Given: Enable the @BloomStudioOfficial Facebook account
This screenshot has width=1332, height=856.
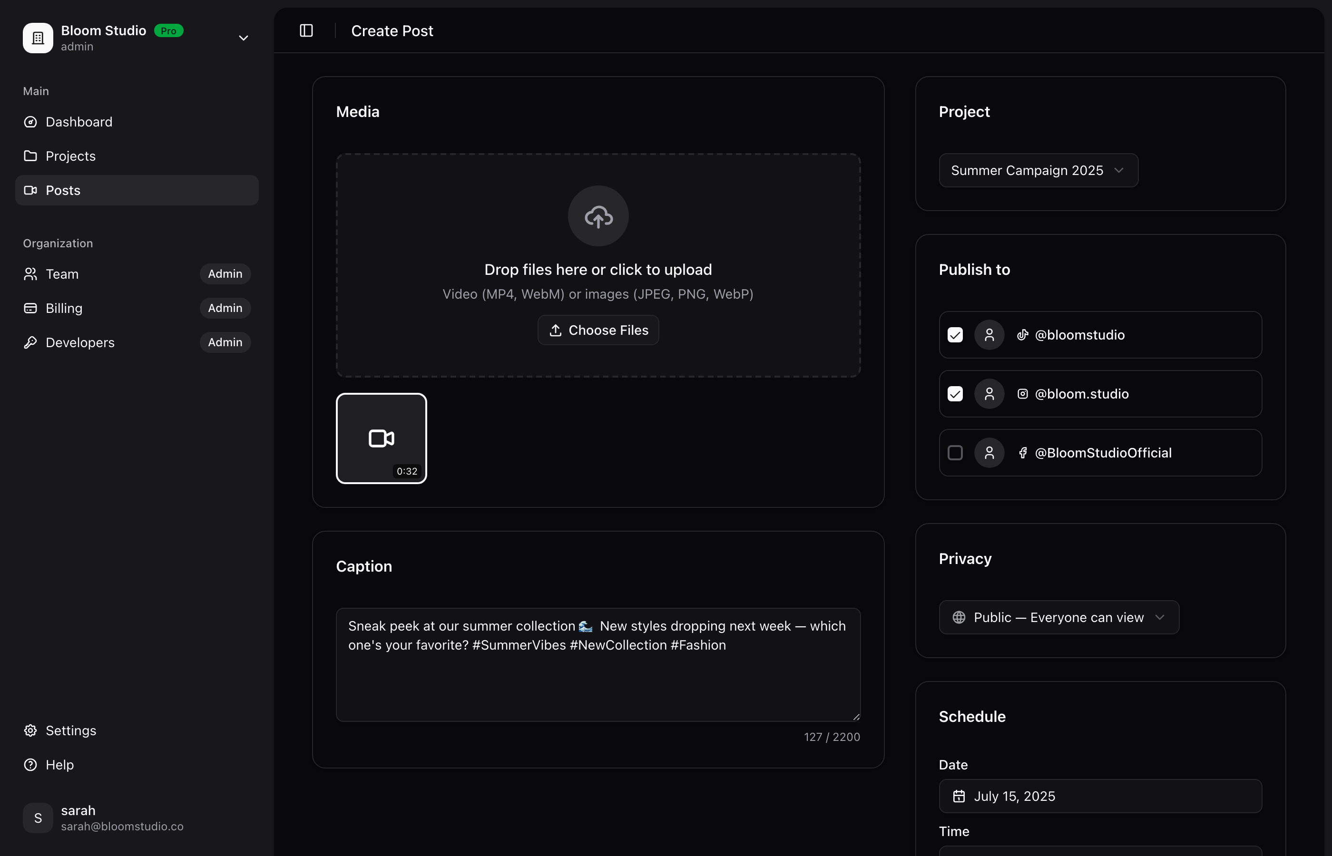Looking at the screenshot, I should [x=955, y=452].
